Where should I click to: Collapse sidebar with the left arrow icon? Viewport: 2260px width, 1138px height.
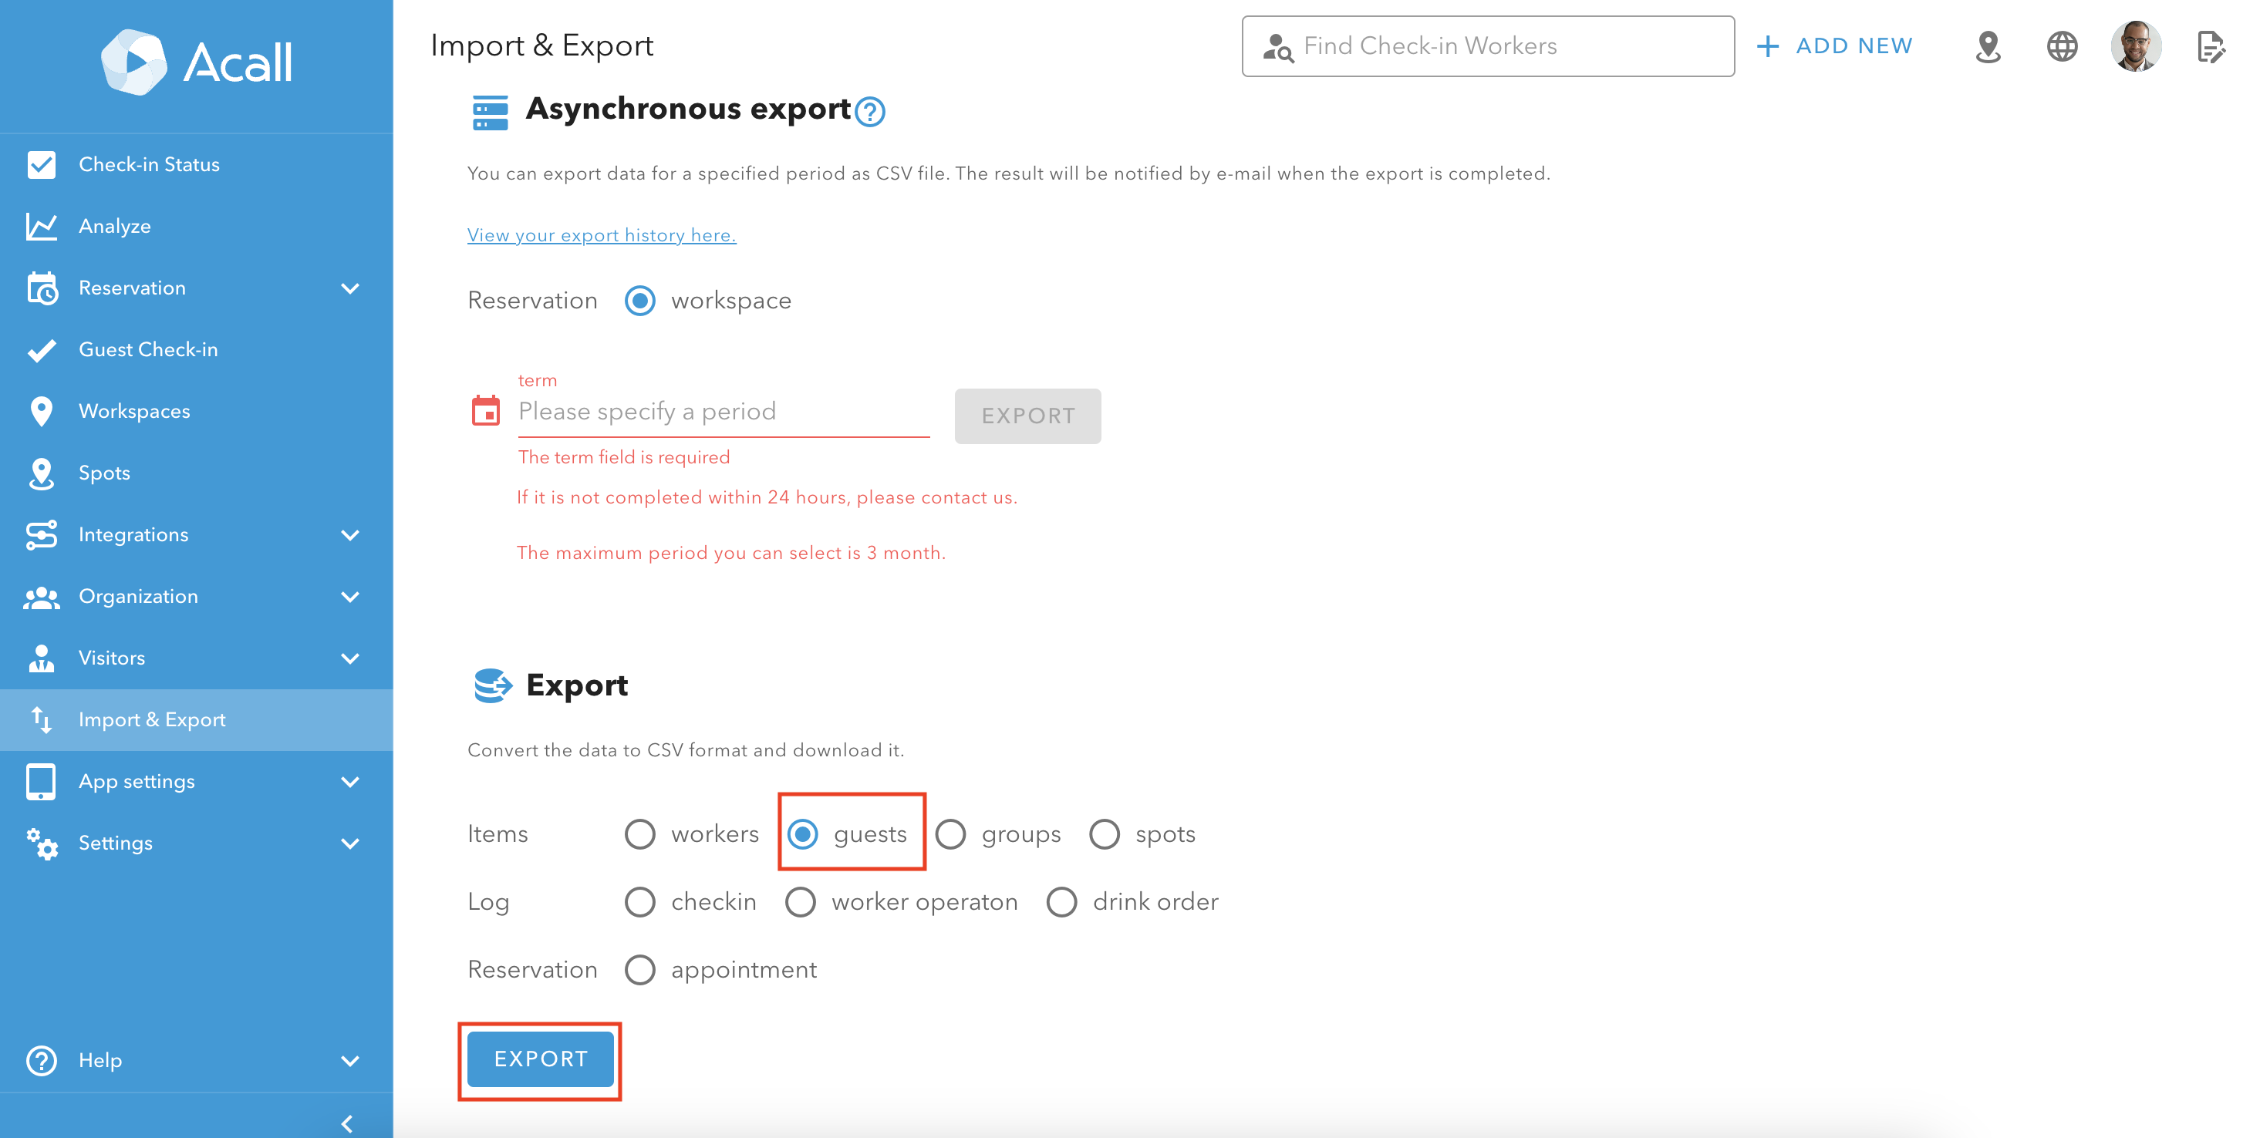(347, 1123)
